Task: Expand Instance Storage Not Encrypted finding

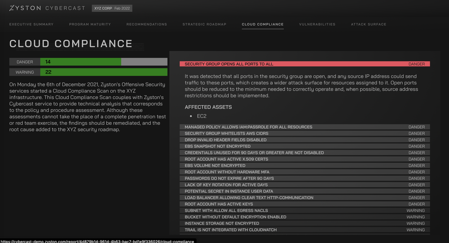Action: [305, 223]
